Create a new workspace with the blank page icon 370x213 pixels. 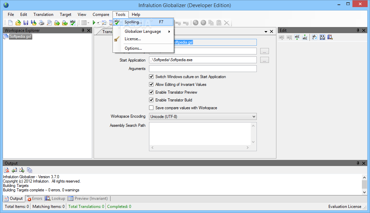pyautogui.click(x=10, y=23)
